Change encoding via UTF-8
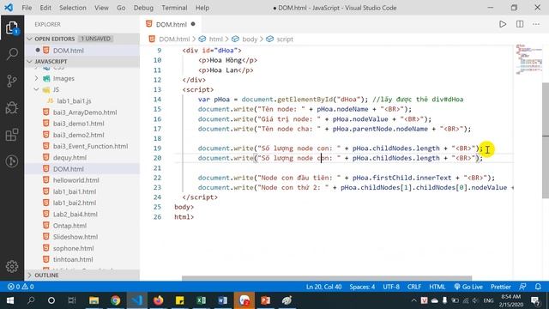 [x=391, y=287]
